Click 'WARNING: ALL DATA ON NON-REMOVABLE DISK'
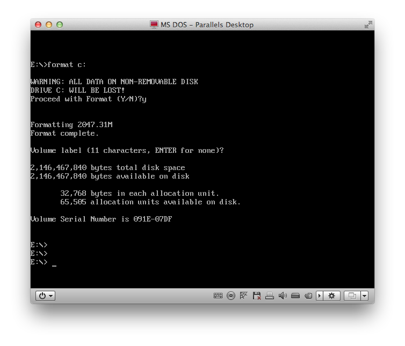The width and height of the screenshot is (405, 346). tap(114, 82)
